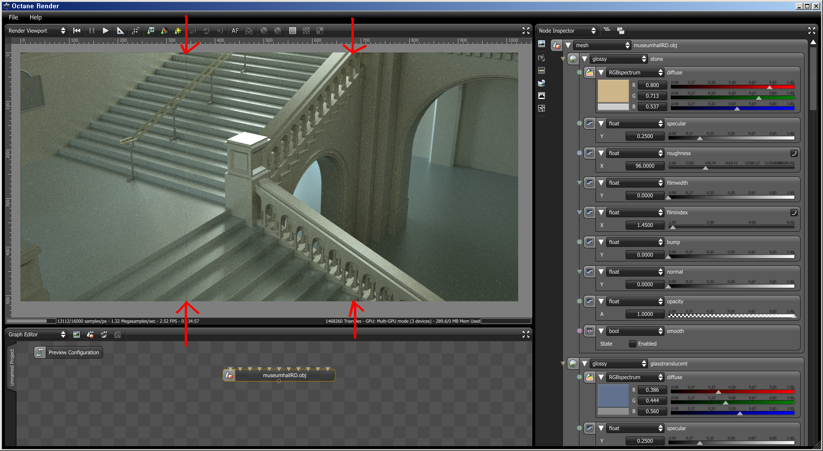Click the save render image icon
The width and height of the screenshot is (823, 451).
151,31
